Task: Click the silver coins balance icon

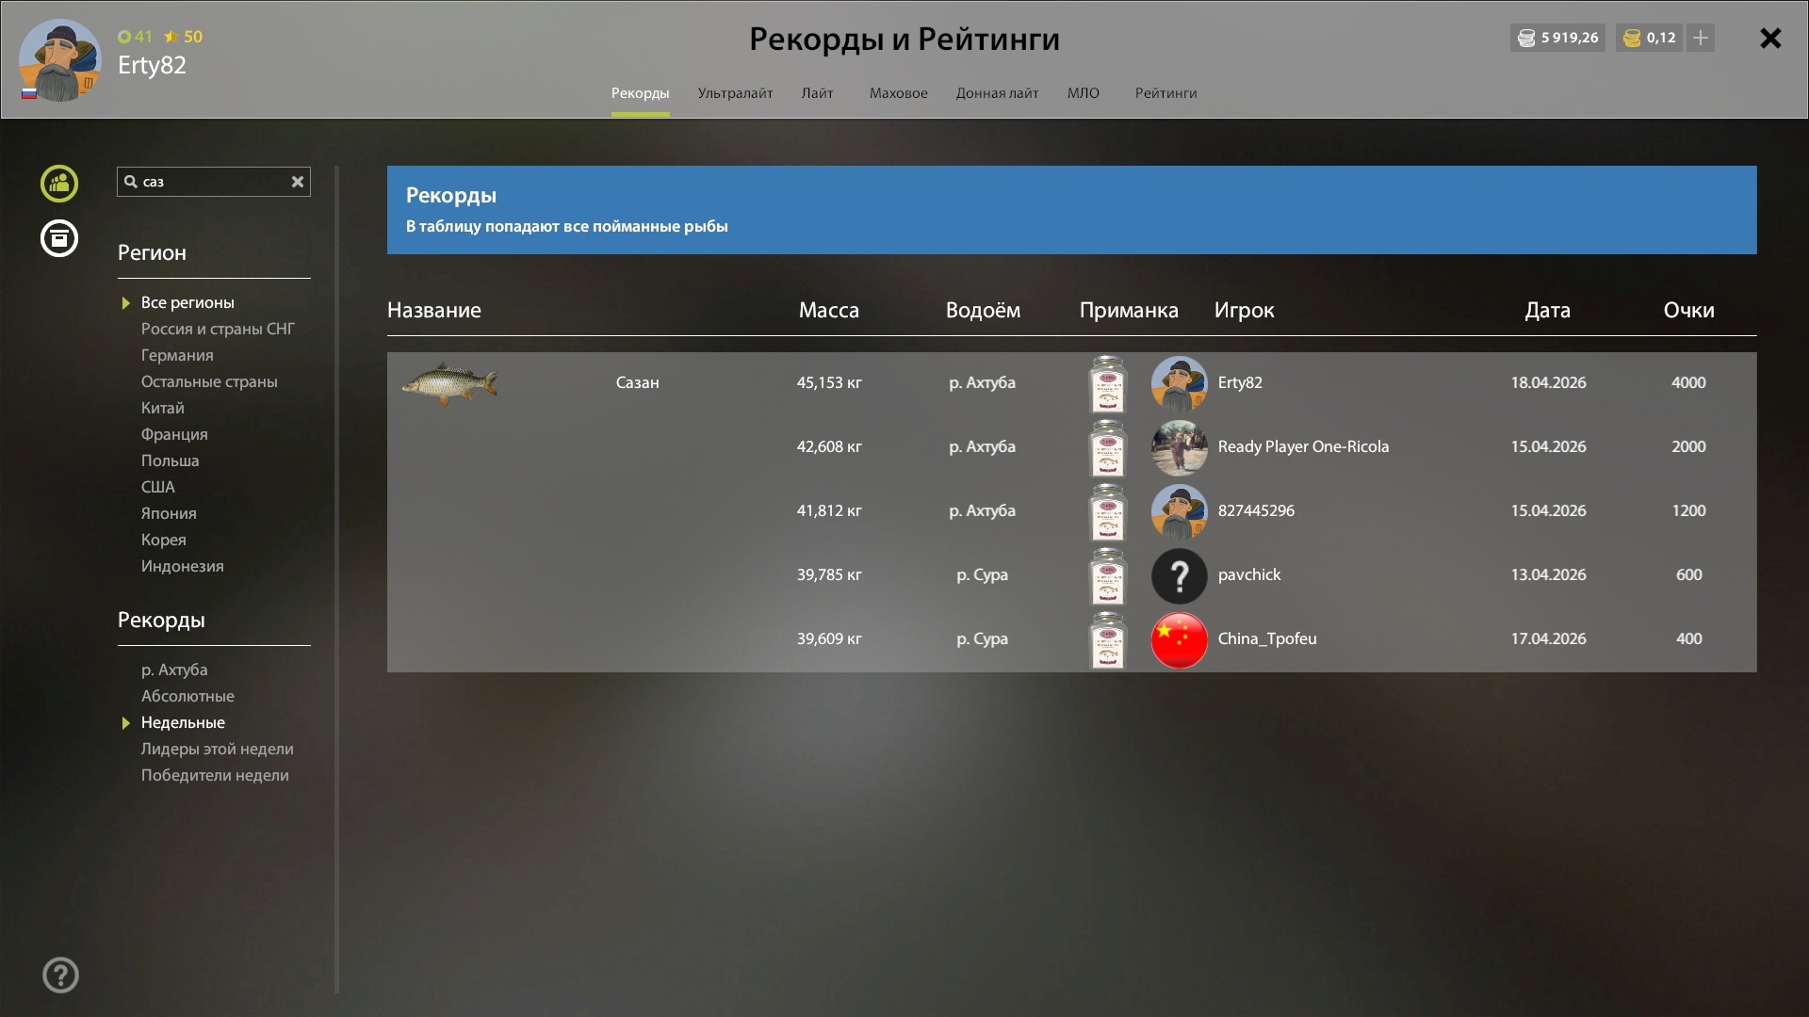Action: (1526, 38)
